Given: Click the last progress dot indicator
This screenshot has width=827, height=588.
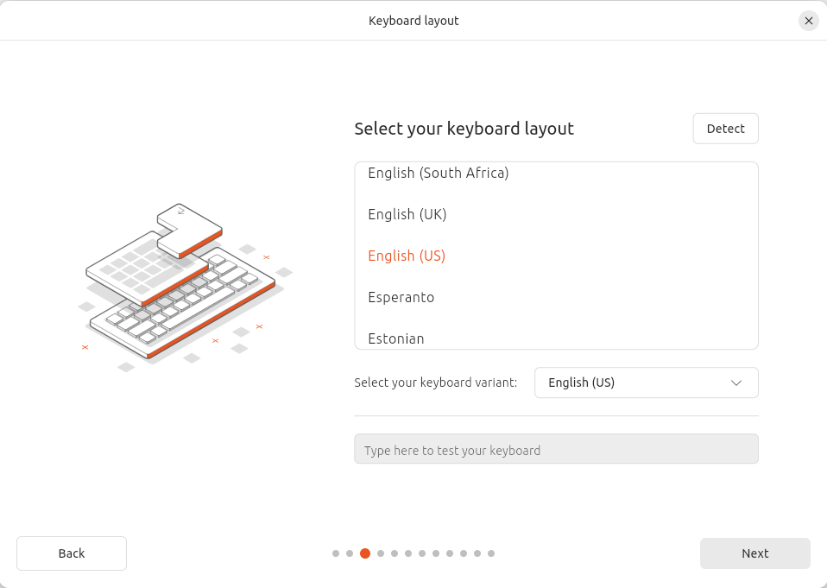Looking at the screenshot, I should point(491,553).
